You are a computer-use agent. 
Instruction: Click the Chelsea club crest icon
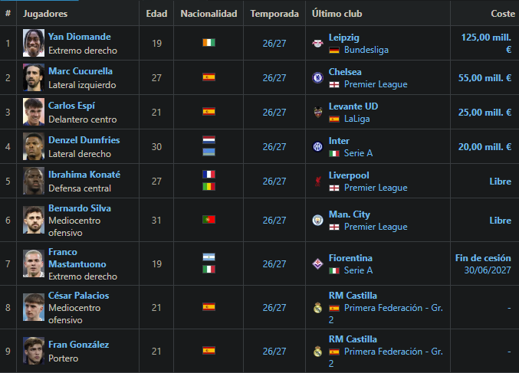(x=317, y=77)
